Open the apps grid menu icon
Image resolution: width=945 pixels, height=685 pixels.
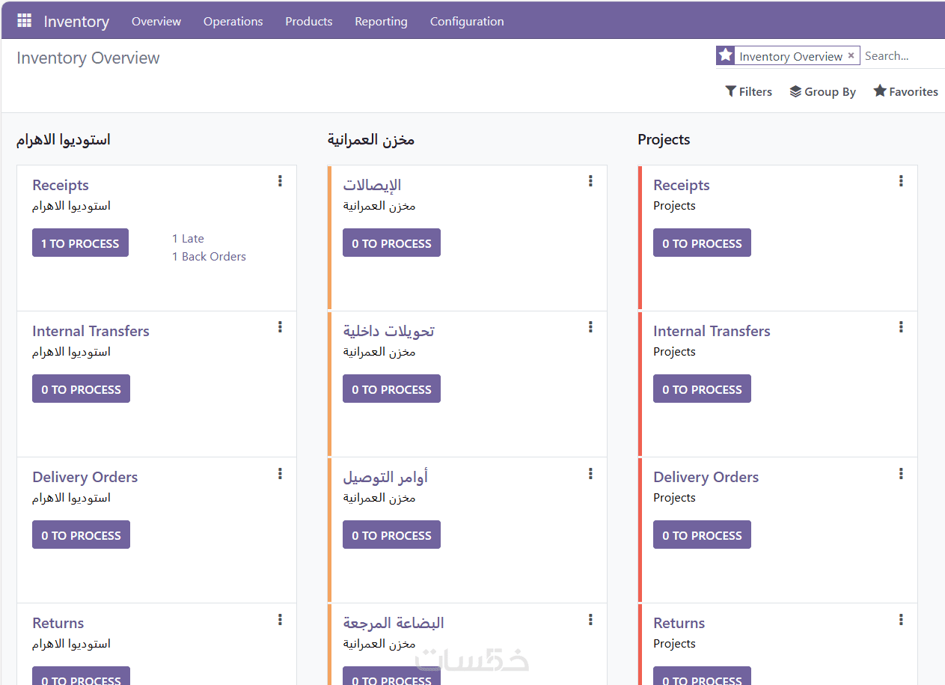pos(24,21)
